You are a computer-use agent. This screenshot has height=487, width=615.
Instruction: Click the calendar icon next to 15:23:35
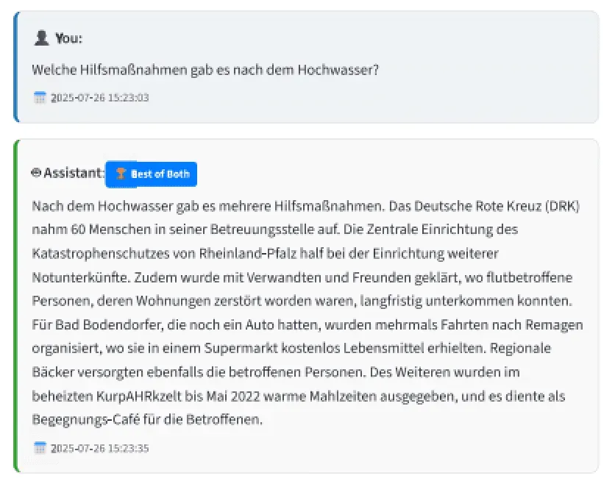coord(40,448)
